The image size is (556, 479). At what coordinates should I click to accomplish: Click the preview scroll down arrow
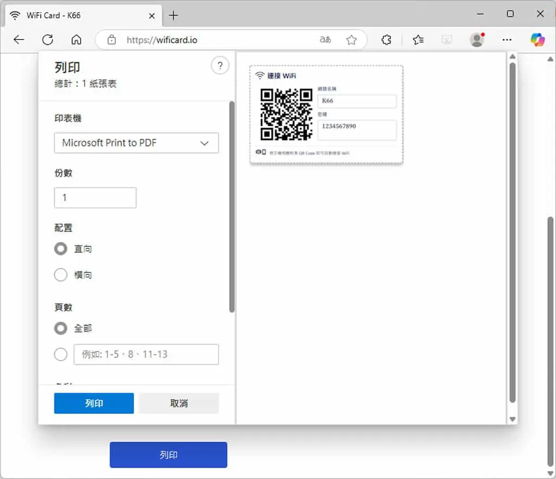coord(513,419)
